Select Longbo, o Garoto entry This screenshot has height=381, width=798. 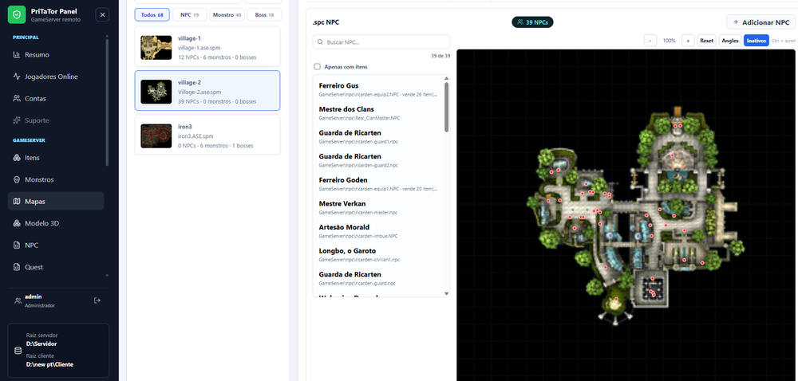[x=378, y=255]
